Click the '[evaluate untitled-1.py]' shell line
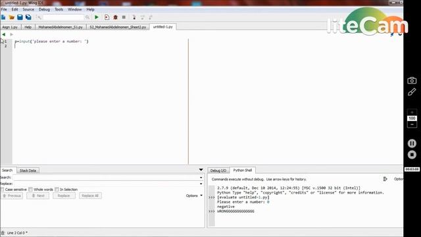421x237 pixels. pyautogui.click(x=243, y=197)
